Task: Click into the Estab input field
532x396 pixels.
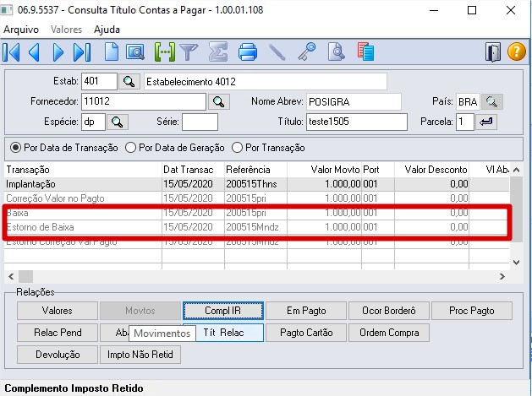Action: (99, 81)
